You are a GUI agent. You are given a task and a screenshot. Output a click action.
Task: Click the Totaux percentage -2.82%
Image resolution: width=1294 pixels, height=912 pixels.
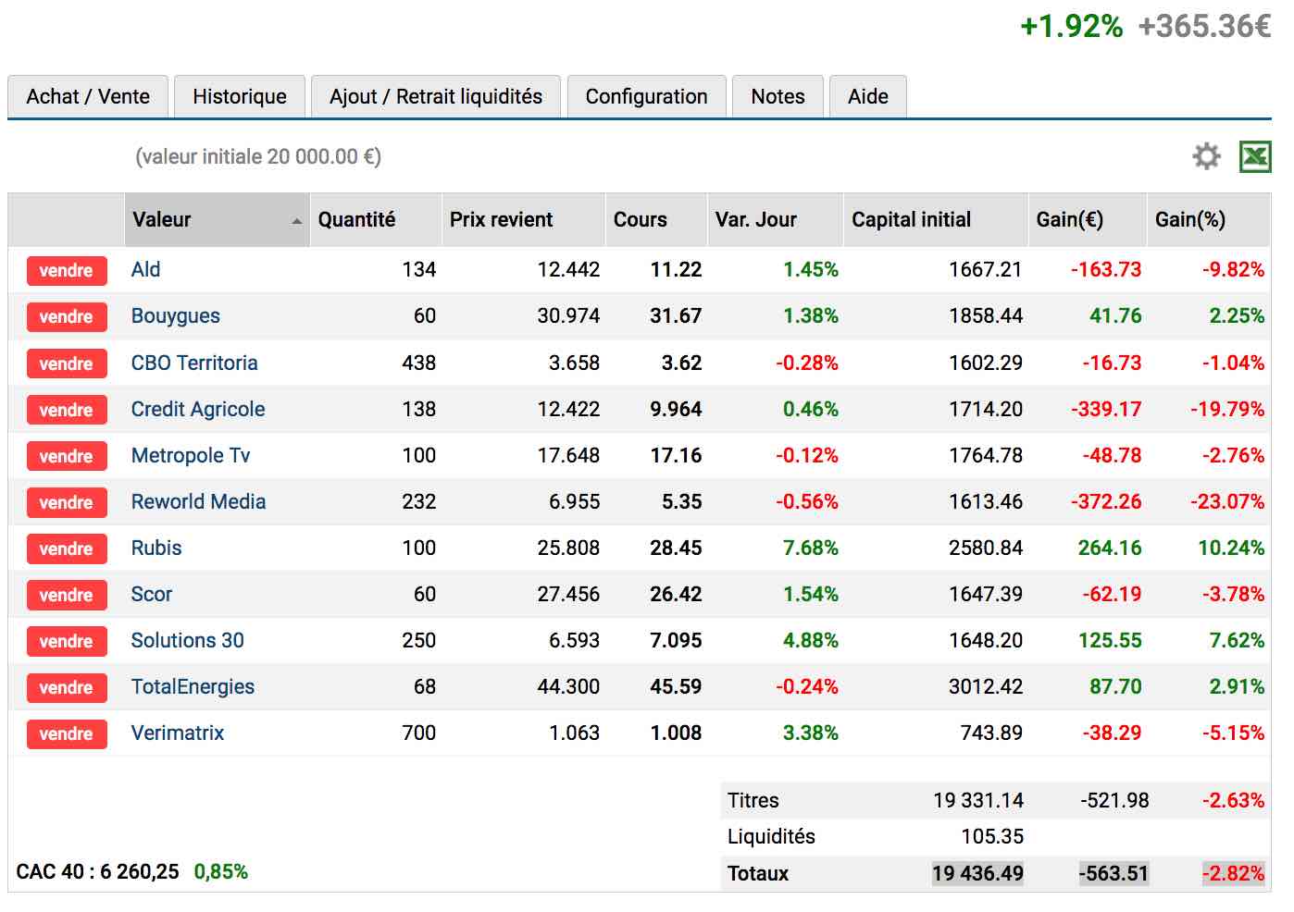[x=1233, y=873]
